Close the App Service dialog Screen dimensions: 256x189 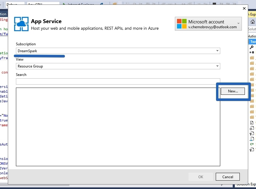point(244,8)
